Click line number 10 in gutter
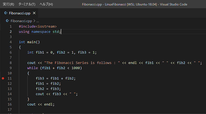The width and height of the screenshot is (206, 114). click(10, 73)
